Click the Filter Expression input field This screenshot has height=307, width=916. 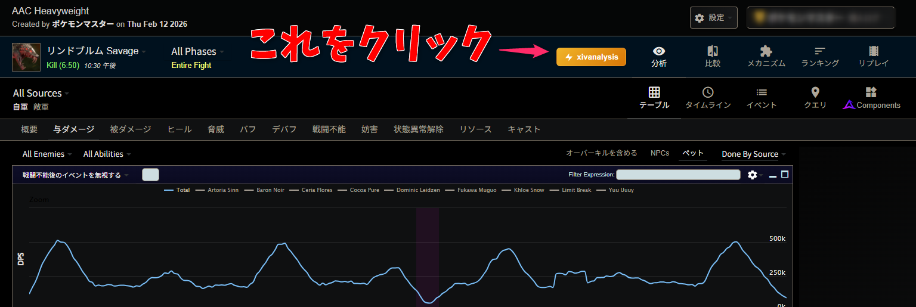pyautogui.click(x=677, y=175)
